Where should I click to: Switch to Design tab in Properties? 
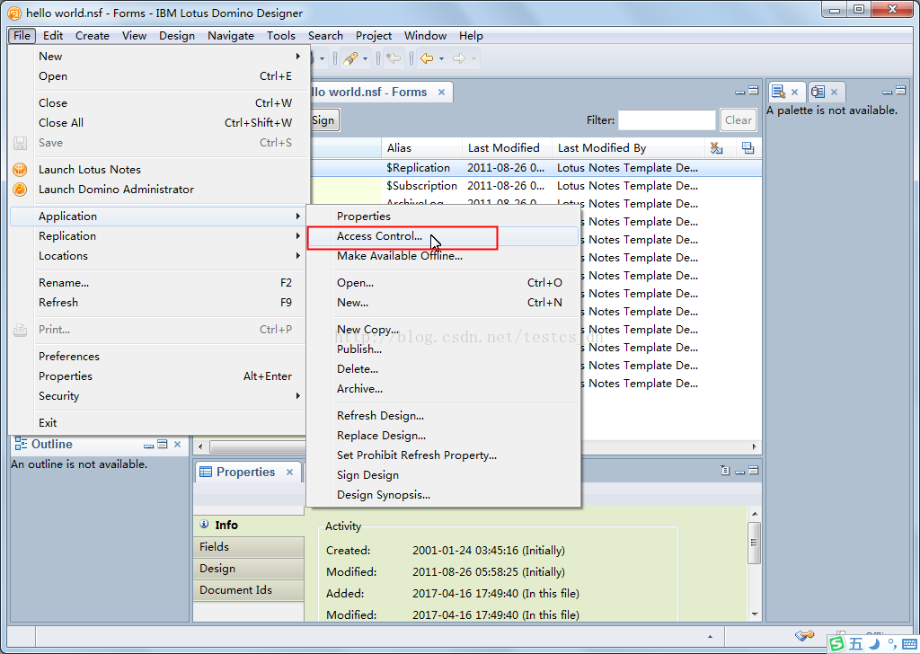click(x=249, y=569)
